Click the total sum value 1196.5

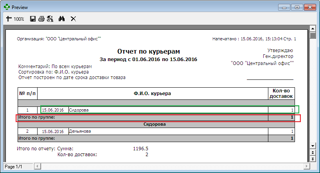point(140,149)
